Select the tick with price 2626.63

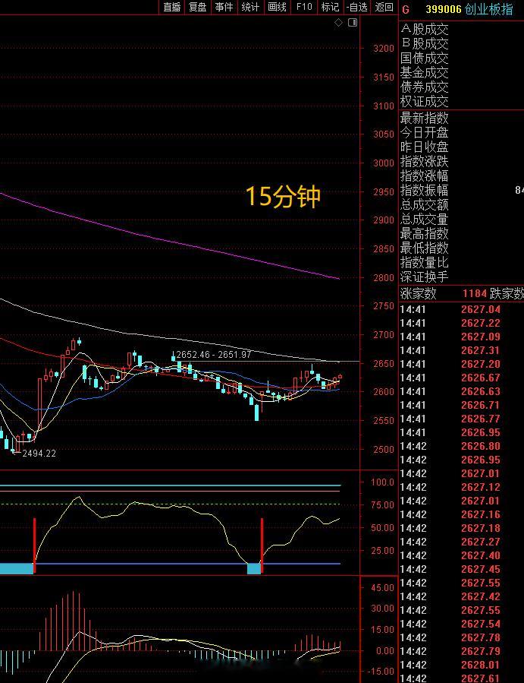pos(462,391)
